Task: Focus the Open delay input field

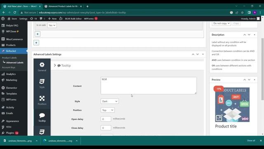Action: tap(106, 119)
